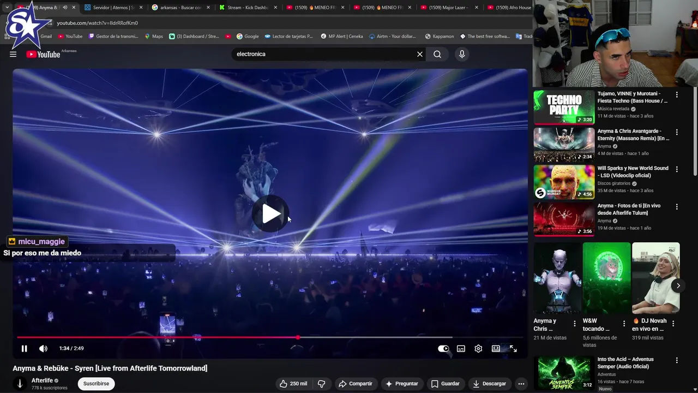Close the Kick Dashboard tab
The height and width of the screenshot is (393, 698).
(275, 8)
